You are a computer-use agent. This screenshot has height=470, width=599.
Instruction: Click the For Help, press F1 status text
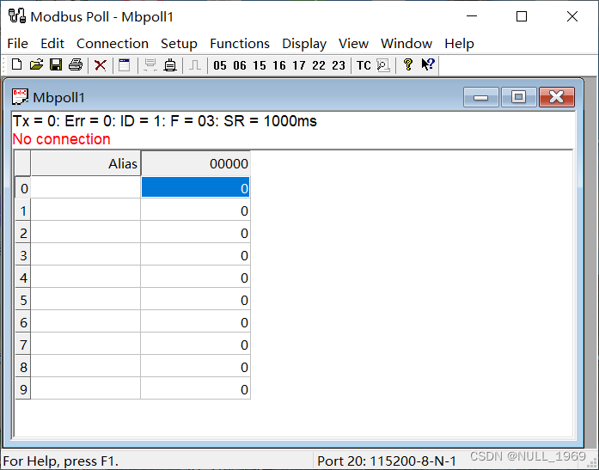pos(61,461)
